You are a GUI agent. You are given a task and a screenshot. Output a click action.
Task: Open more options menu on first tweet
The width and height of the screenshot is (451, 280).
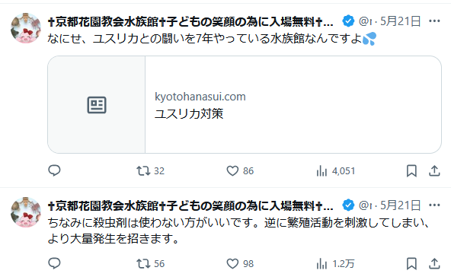coord(434,21)
